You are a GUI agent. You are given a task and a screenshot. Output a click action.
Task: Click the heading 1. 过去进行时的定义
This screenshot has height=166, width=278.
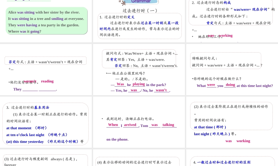pos(117,17)
